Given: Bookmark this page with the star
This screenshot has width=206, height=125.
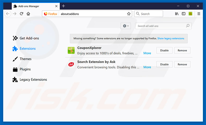Looking at the screenshot, I should point(129,14).
